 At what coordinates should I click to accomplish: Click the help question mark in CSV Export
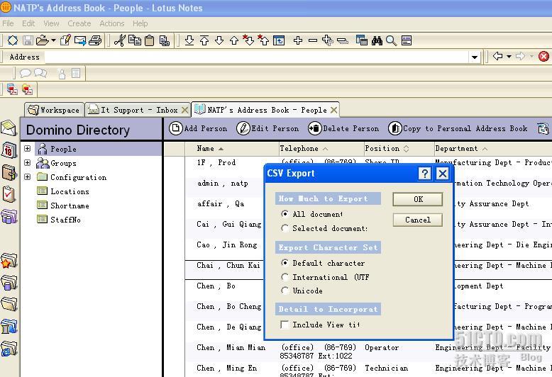click(x=424, y=174)
